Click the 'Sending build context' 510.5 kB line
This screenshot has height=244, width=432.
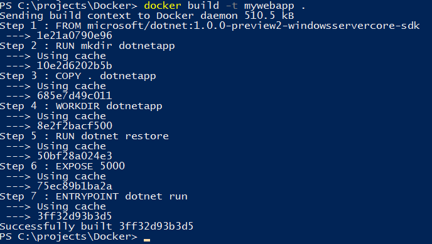coord(147,16)
